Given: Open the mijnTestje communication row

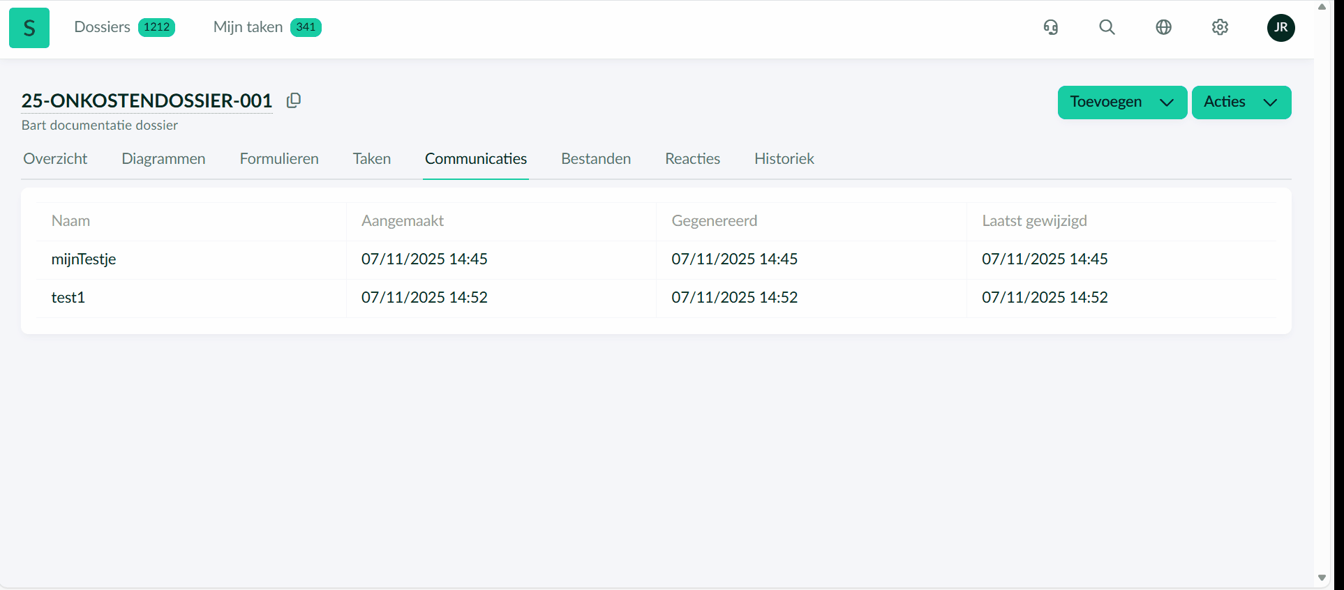Looking at the screenshot, I should pos(84,259).
